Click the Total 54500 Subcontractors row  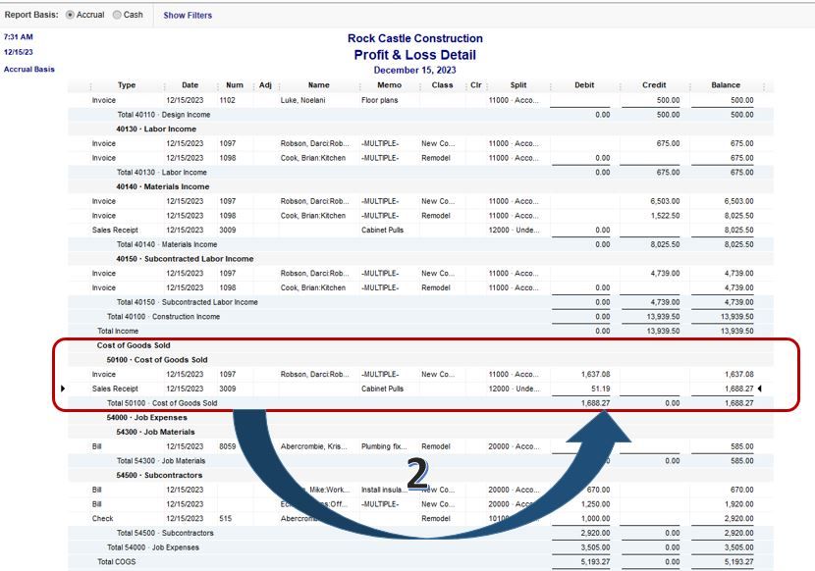tap(420, 533)
